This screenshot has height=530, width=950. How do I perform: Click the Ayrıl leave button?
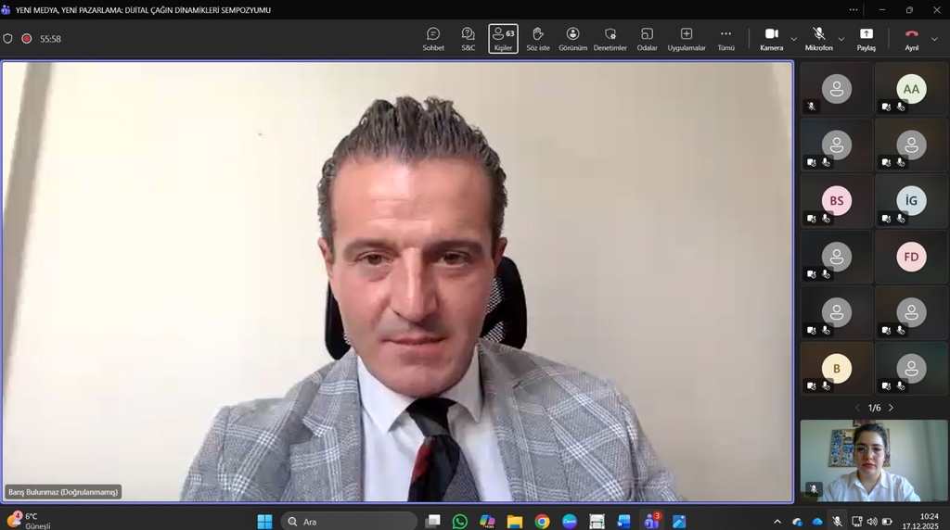[x=911, y=38]
